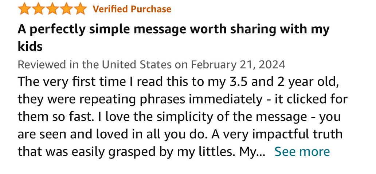This screenshot has width=376, height=174.
Task: Click the text 'simplicity of the message'
Action: tap(221, 117)
